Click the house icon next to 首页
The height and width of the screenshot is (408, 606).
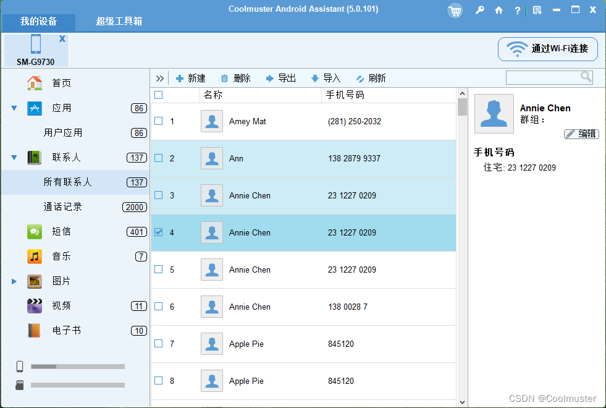[x=35, y=83]
